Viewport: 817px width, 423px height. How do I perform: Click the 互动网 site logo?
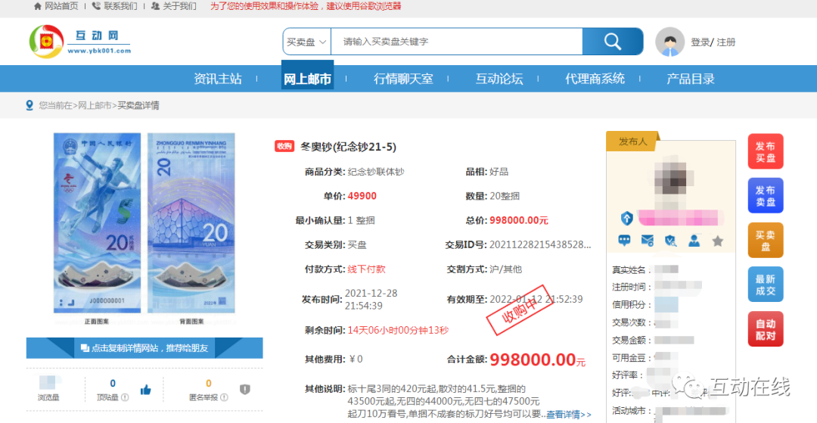(79, 42)
